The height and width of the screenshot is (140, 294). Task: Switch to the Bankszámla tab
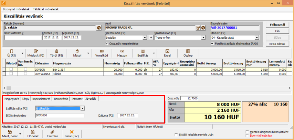pos(61,99)
